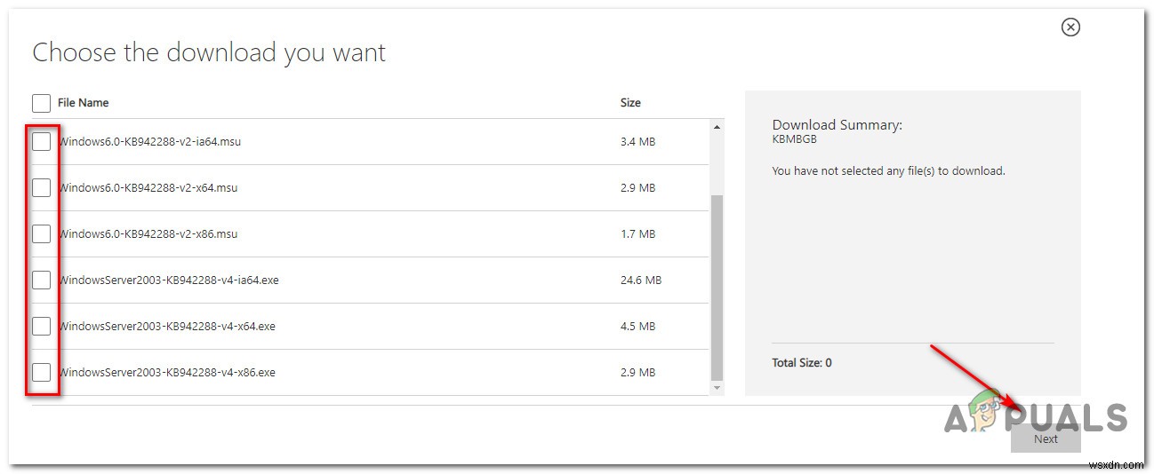This screenshot has height=474, width=1154.
Task: Tick the select-all File Name checkbox
Action: (x=41, y=103)
